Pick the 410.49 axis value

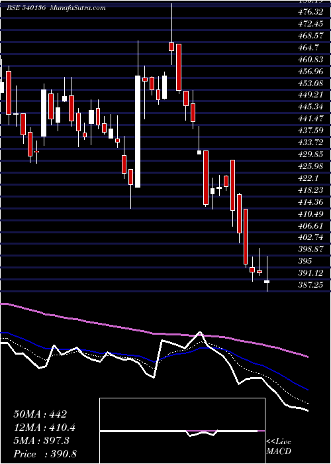[x=310, y=213]
